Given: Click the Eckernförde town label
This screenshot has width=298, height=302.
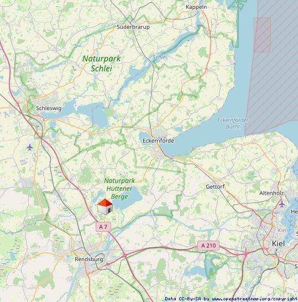Looking at the screenshot, I should 158,140.
